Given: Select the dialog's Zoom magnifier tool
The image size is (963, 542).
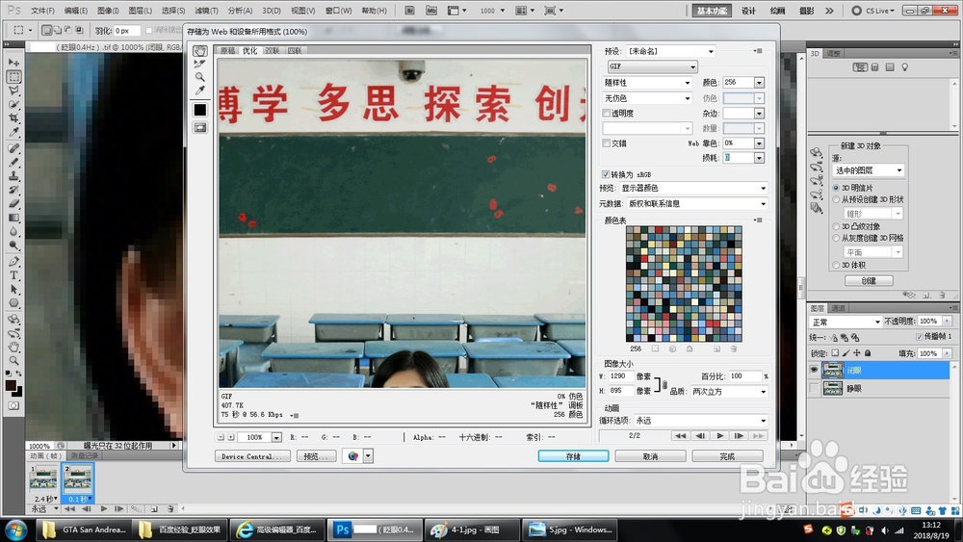Looking at the screenshot, I should tap(199, 77).
